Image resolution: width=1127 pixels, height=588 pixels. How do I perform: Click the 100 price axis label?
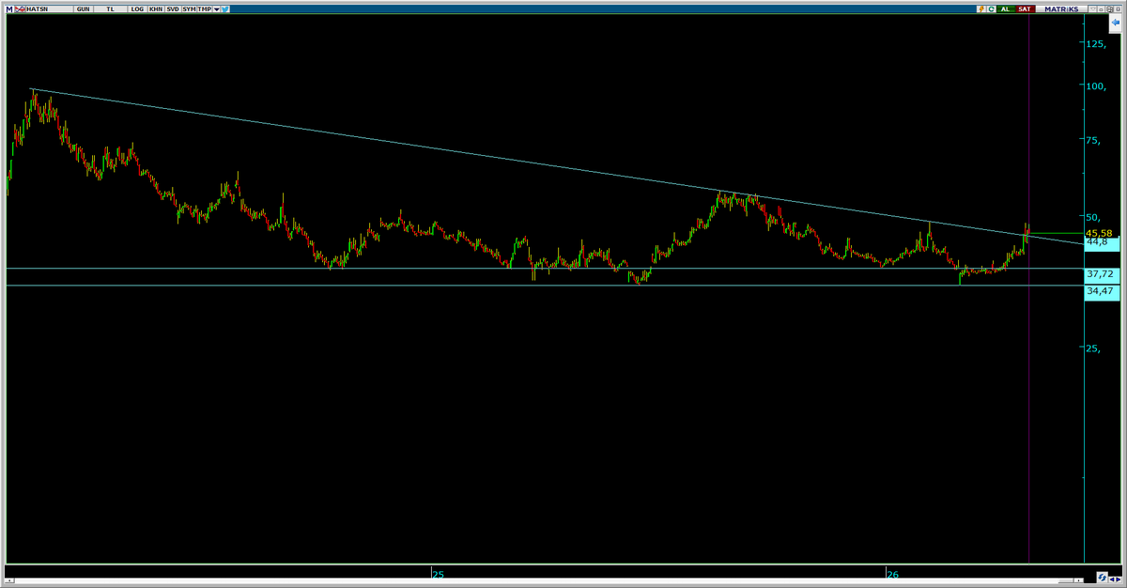coord(1095,87)
